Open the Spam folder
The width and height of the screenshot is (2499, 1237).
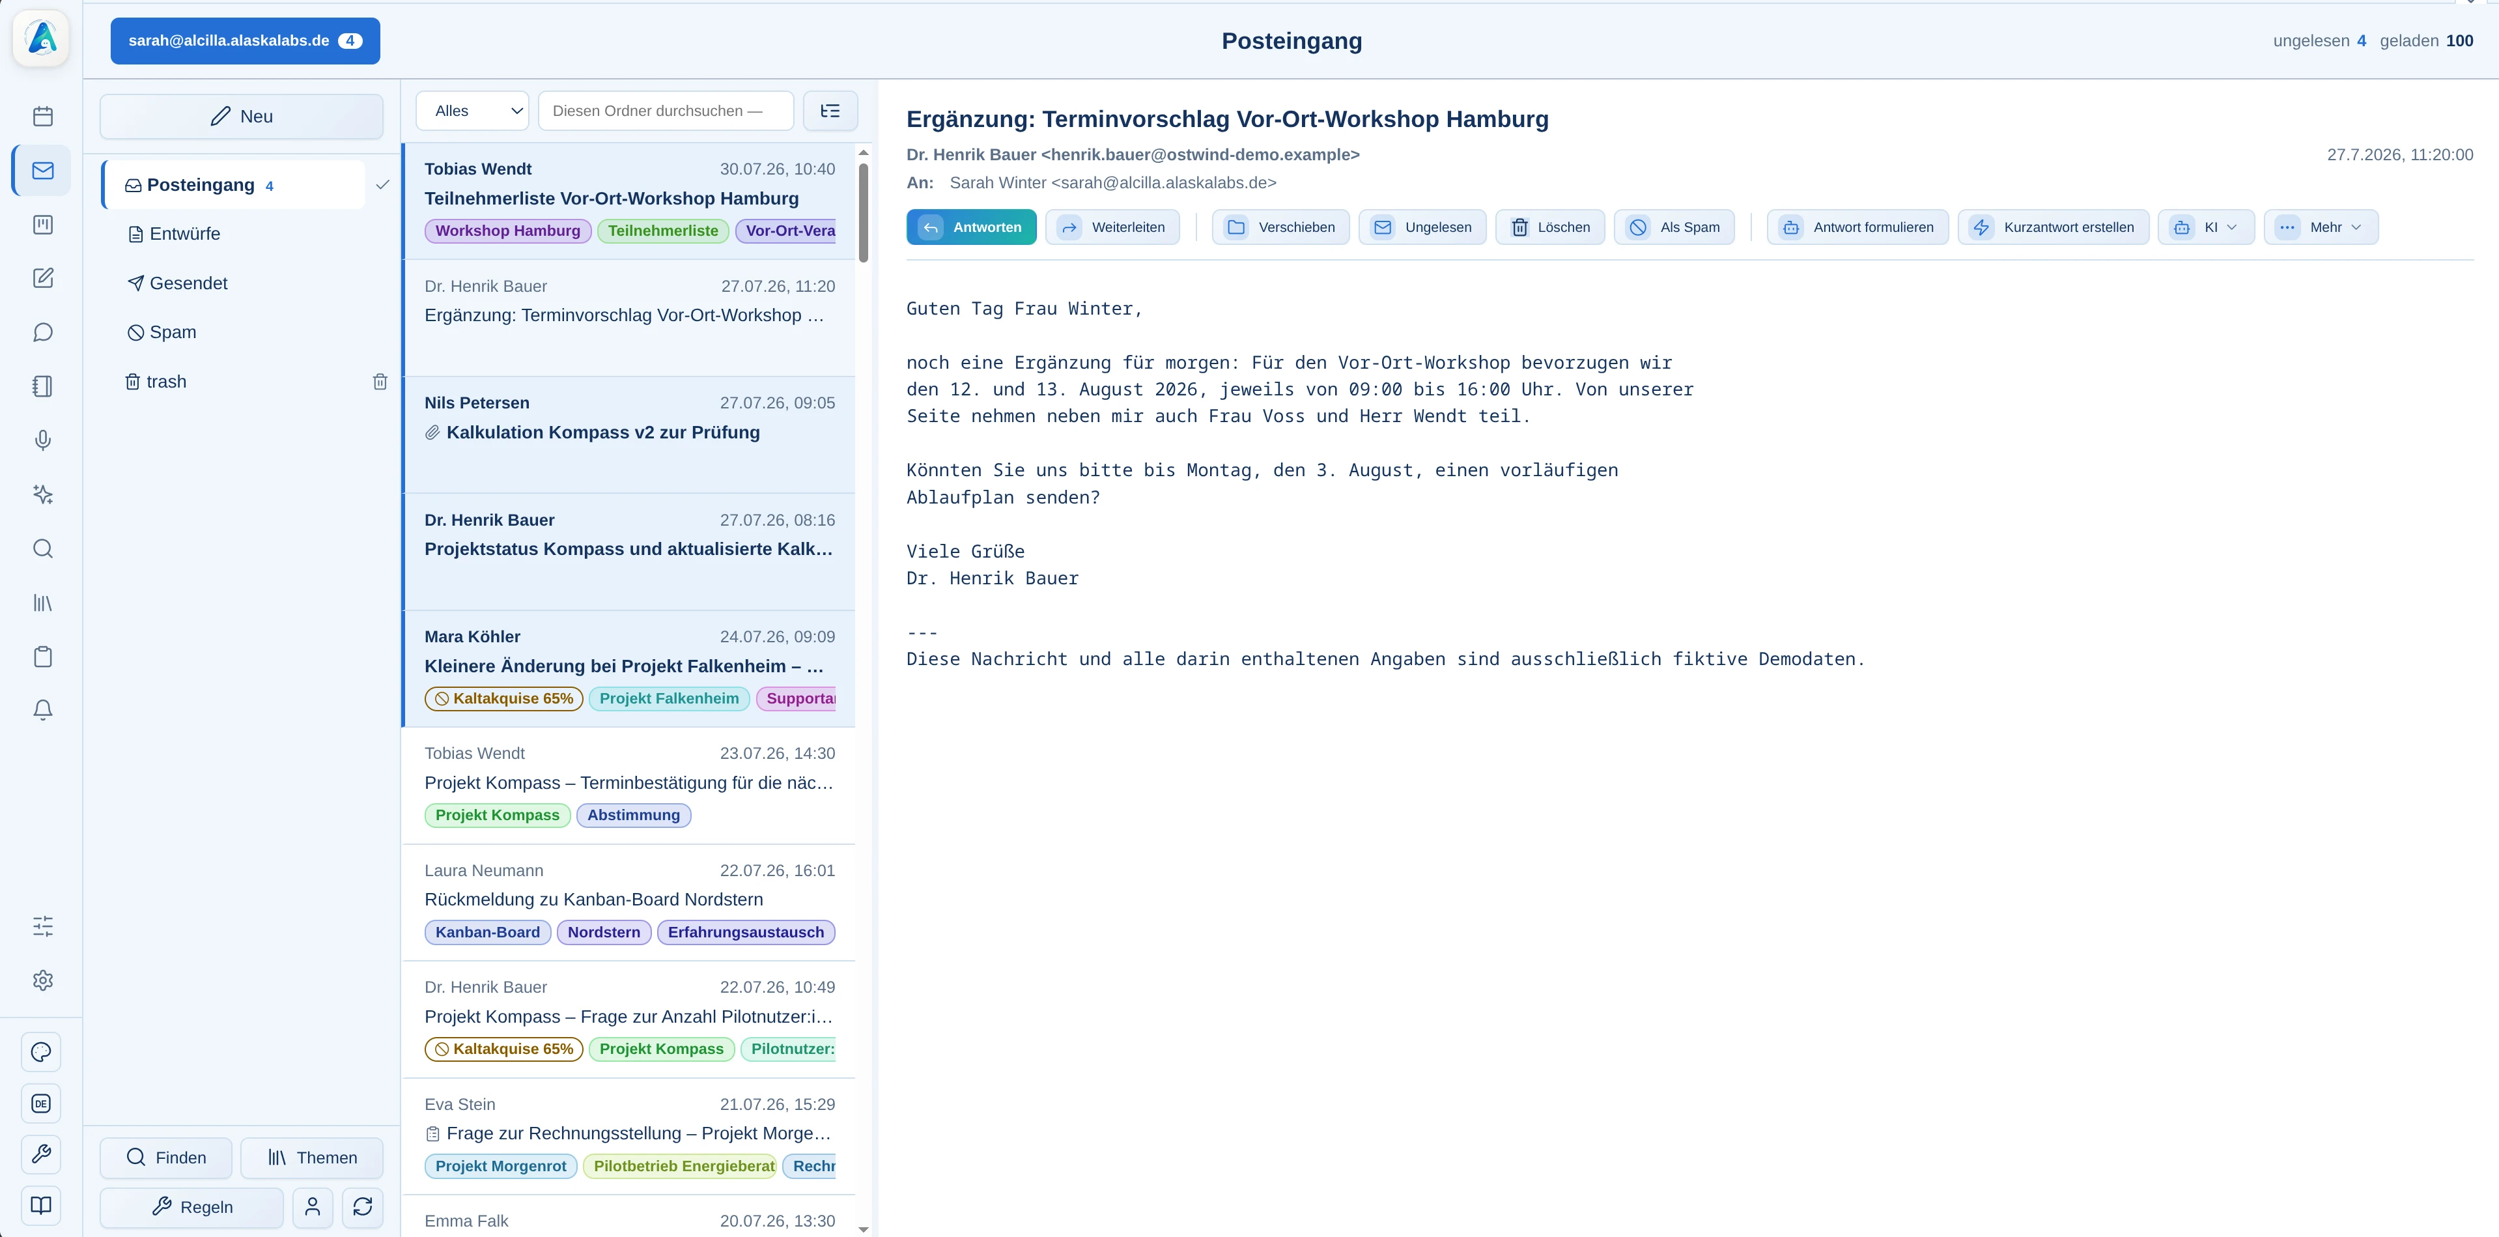click(162, 332)
